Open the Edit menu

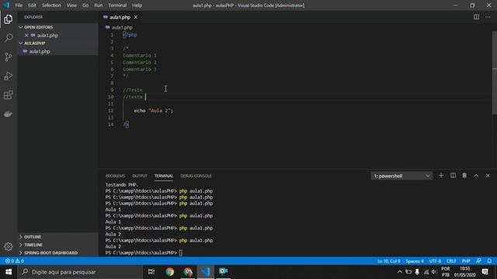click(32, 5)
